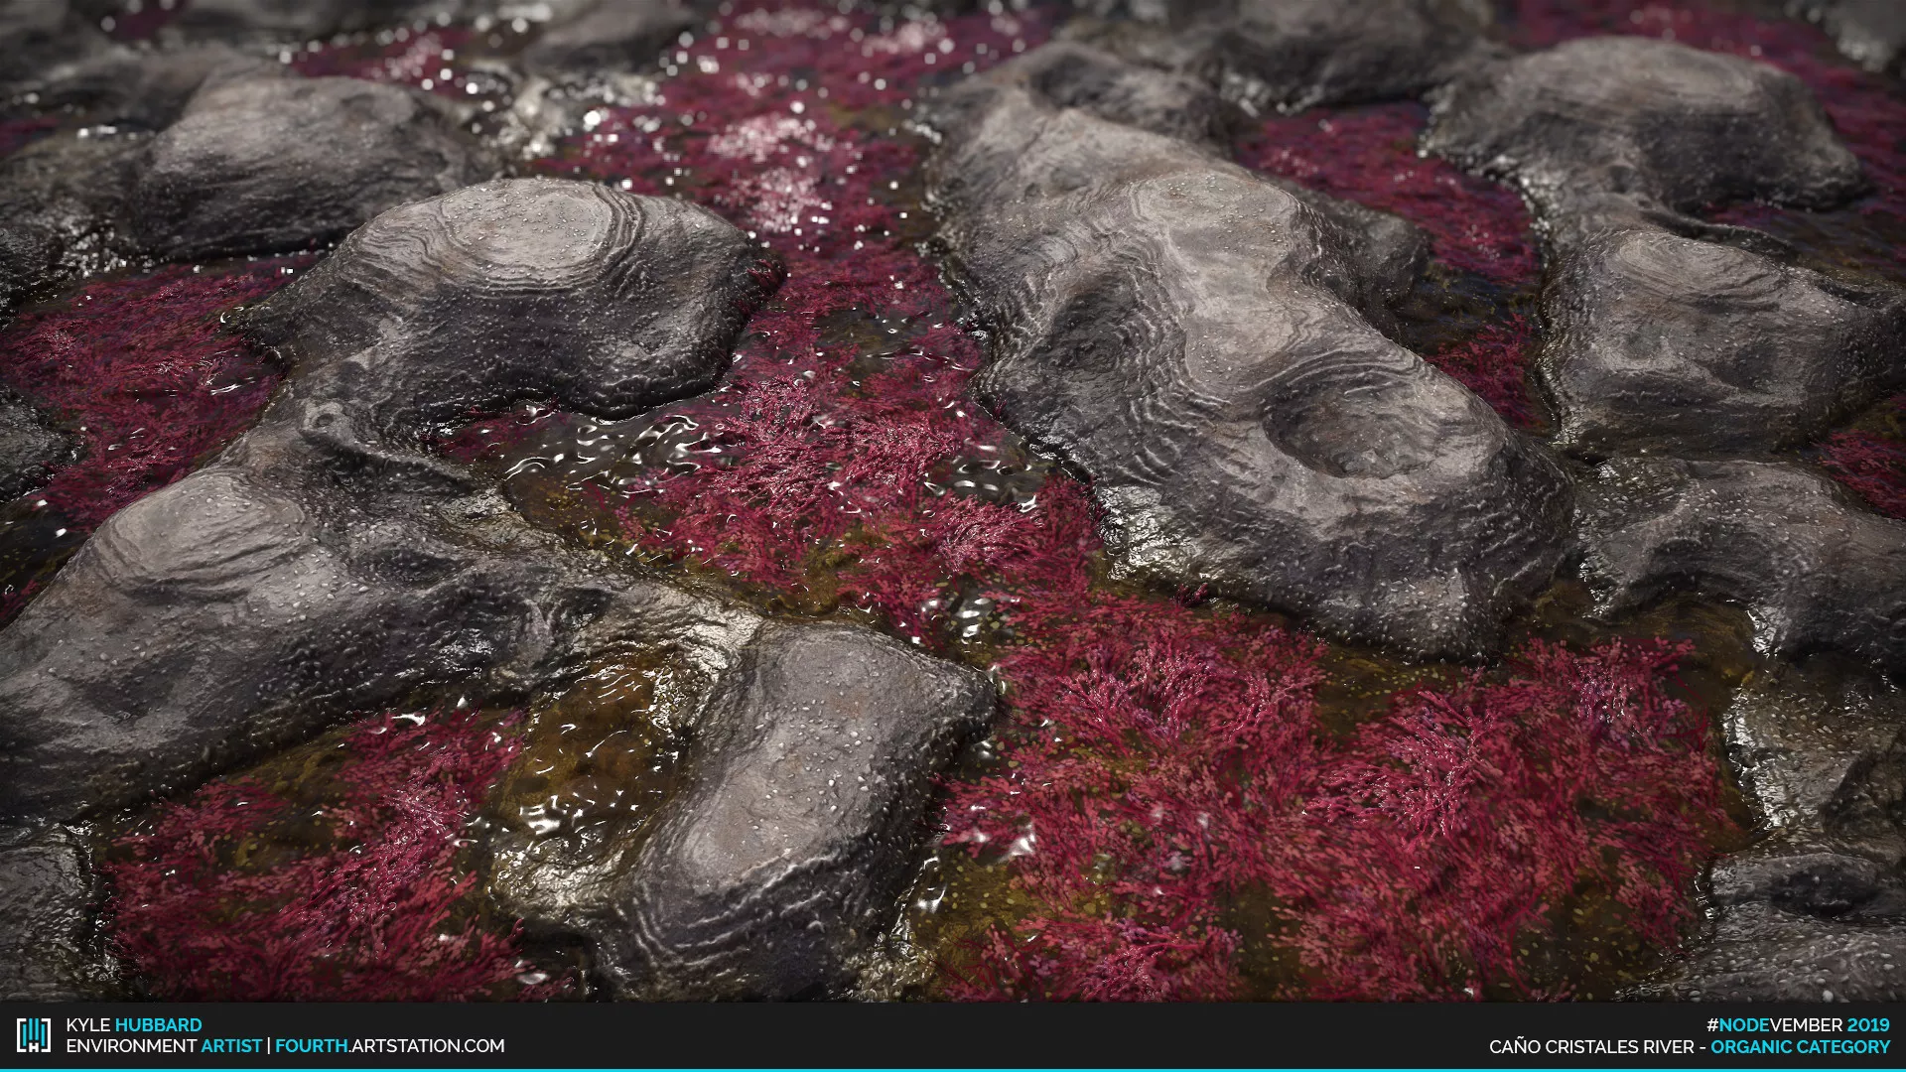Open the FOURTH.ARTSTATION.COM link
Viewport: 1906px width, 1072px height.
coord(389,1046)
